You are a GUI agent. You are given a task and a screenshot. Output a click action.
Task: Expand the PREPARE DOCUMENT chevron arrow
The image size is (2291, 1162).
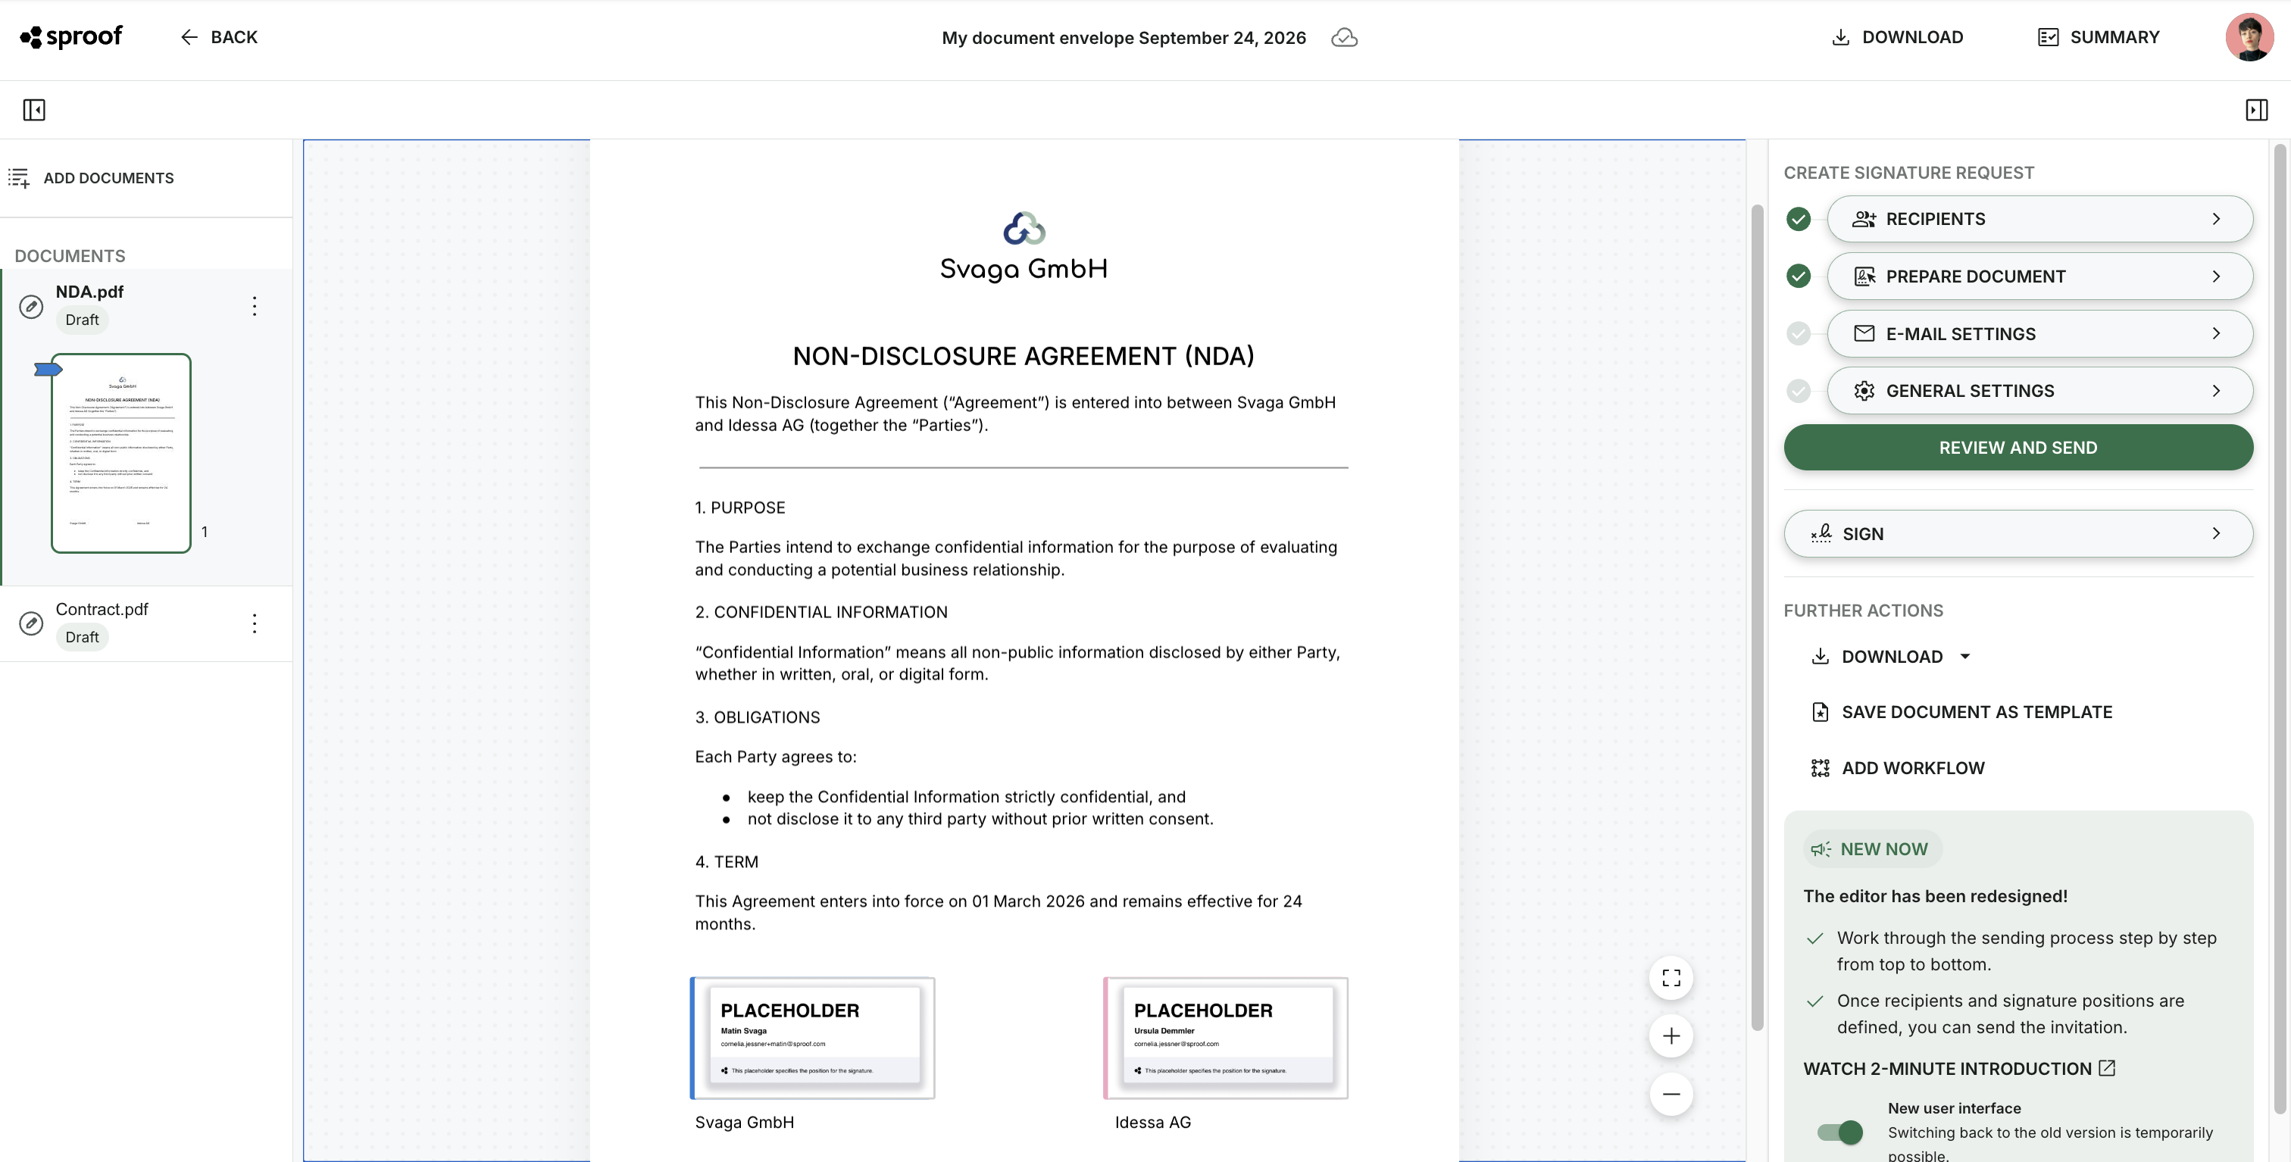pyautogui.click(x=2215, y=276)
